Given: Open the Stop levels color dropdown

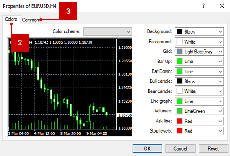Looking at the screenshot, I should [x=199, y=131].
